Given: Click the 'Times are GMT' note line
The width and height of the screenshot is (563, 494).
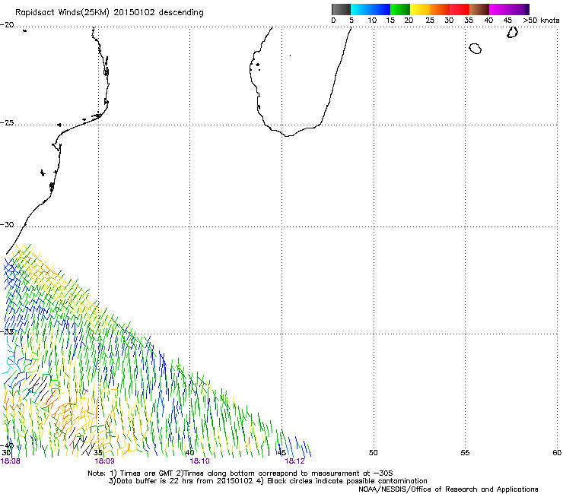Looking at the screenshot, I should point(240,473).
